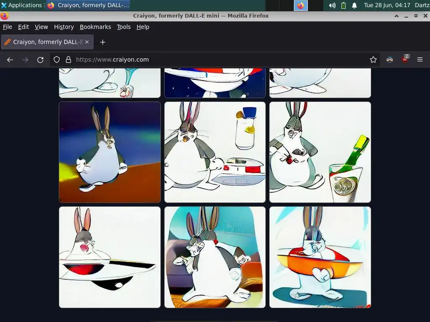Open the goggles face extension icon
The height and width of the screenshot is (322, 430).
390,60
